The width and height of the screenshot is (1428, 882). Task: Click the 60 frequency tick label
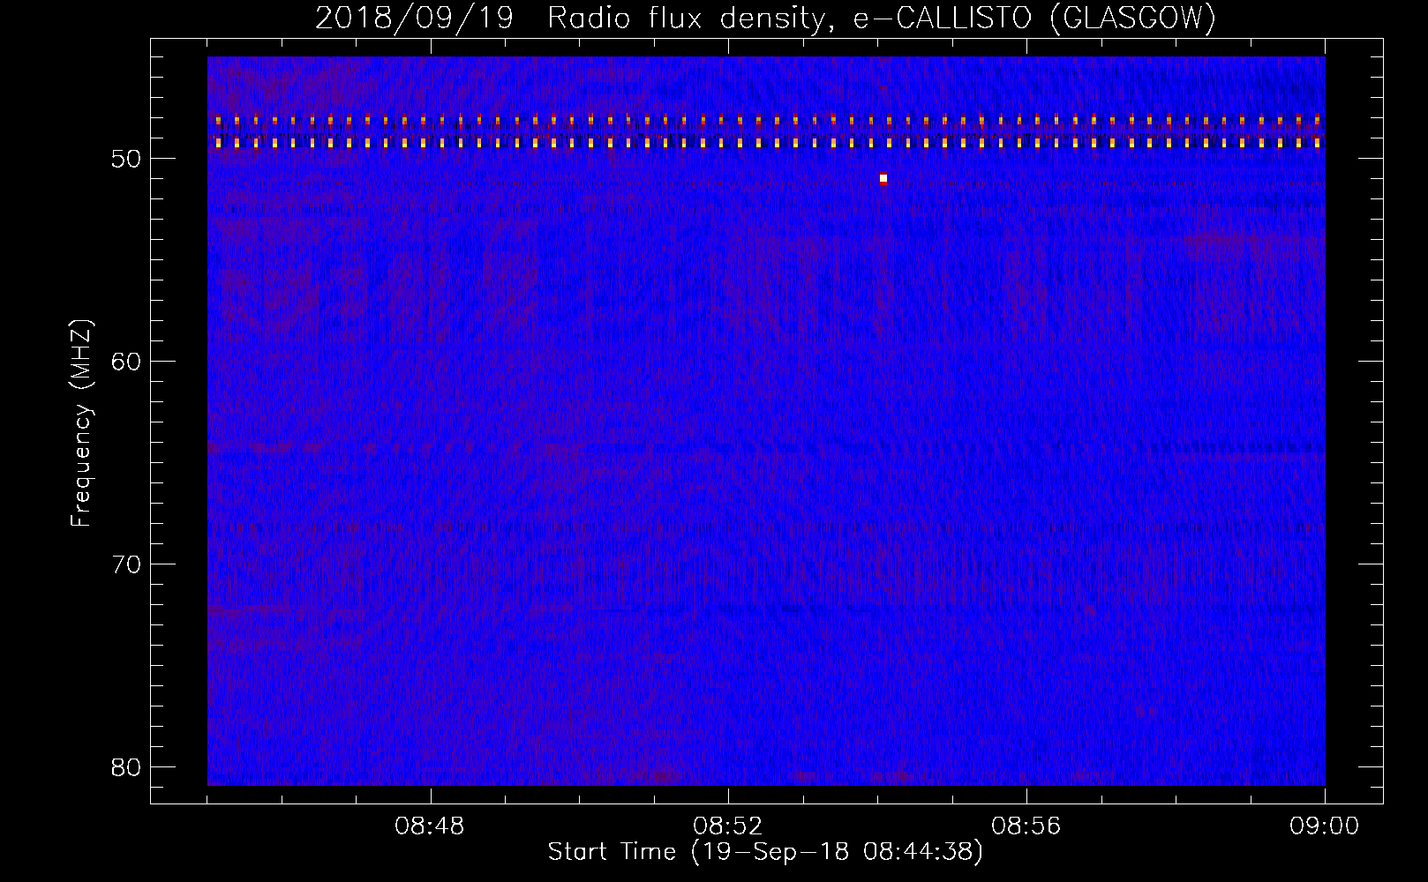126,362
